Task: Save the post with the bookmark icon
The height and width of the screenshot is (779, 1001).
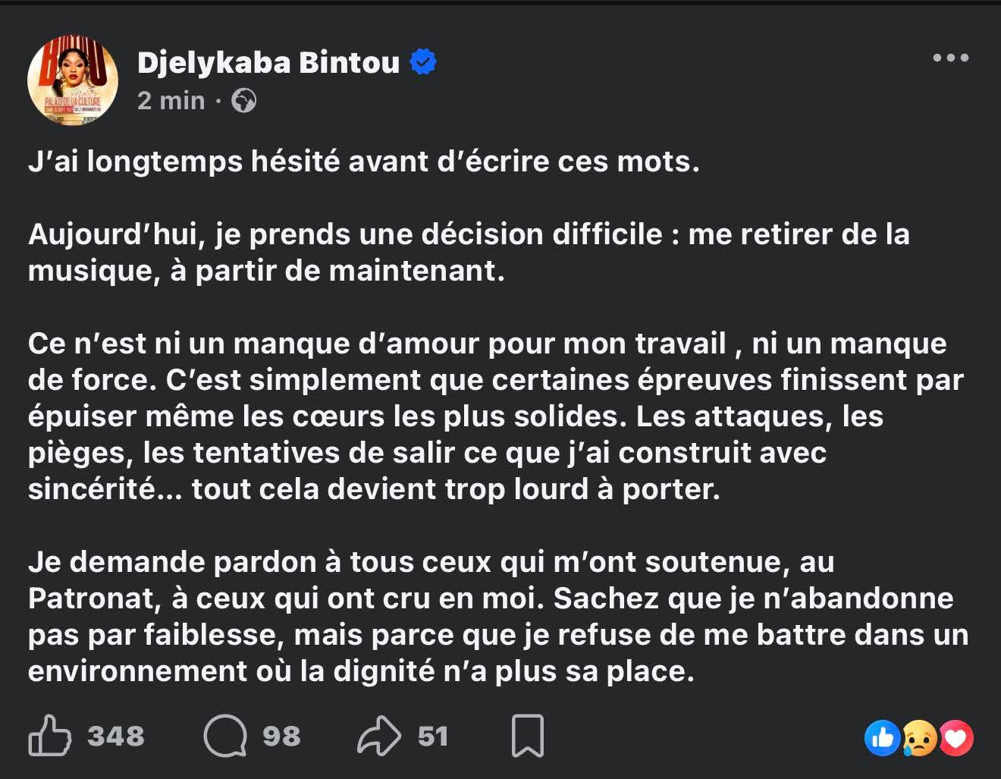Action: (x=528, y=736)
